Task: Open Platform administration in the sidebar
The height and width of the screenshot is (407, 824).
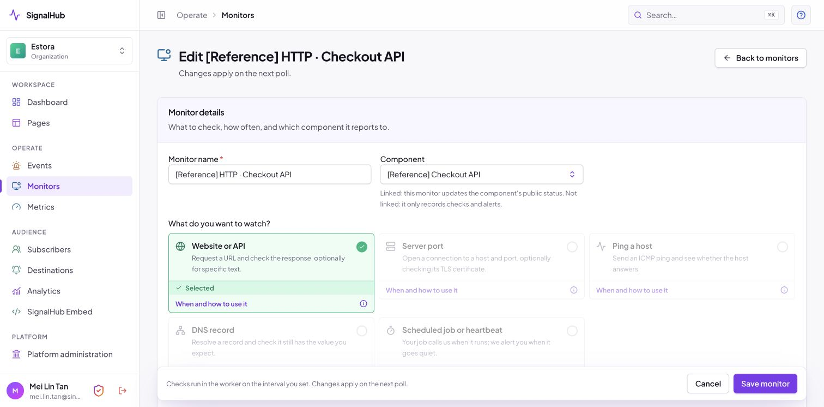Action: [69, 354]
